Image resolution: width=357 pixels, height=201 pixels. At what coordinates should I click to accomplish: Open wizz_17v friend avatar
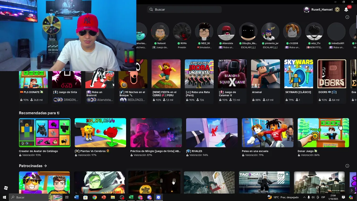click(x=314, y=32)
